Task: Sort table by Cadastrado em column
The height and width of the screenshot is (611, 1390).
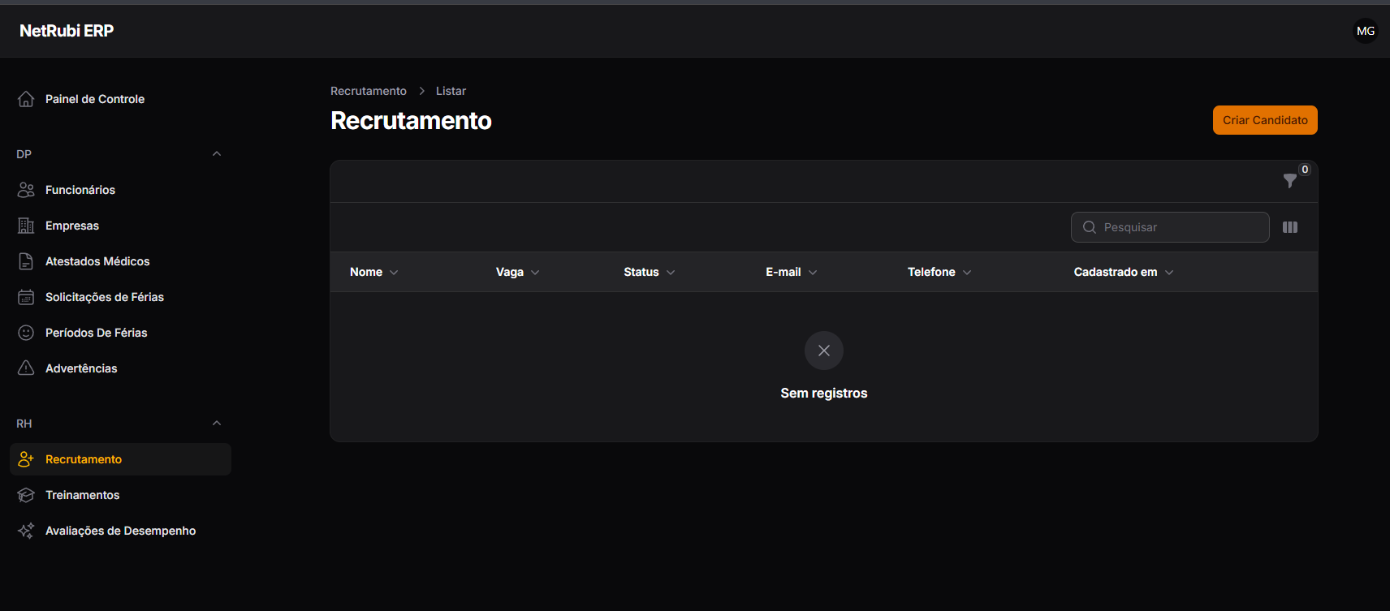Action: pyautogui.click(x=1124, y=272)
